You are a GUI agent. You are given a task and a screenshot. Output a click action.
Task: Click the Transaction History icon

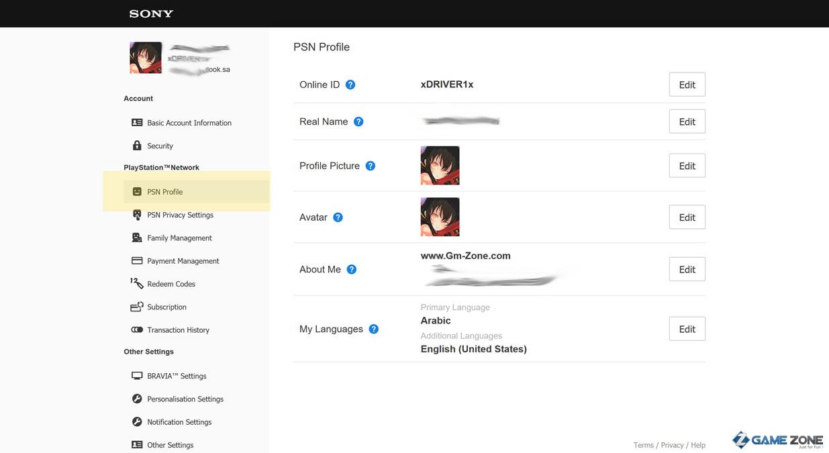coord(137,330)
